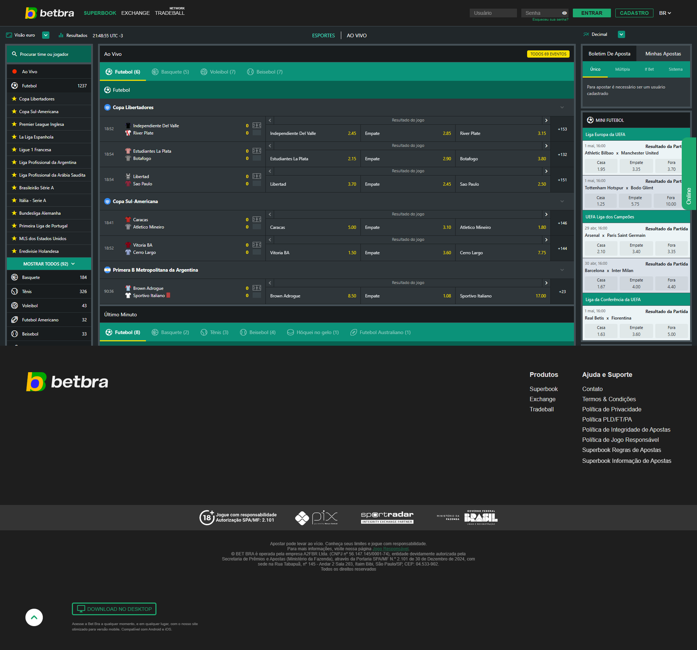697x650 pixels.
Task: Open the Online chat side tab
Action: point(689,174)
